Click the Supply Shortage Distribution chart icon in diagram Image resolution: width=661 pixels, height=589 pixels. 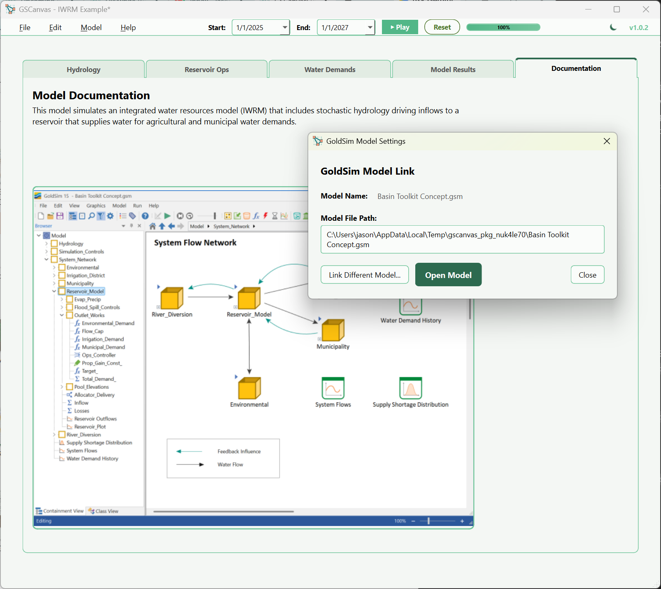tap(410, 388)
